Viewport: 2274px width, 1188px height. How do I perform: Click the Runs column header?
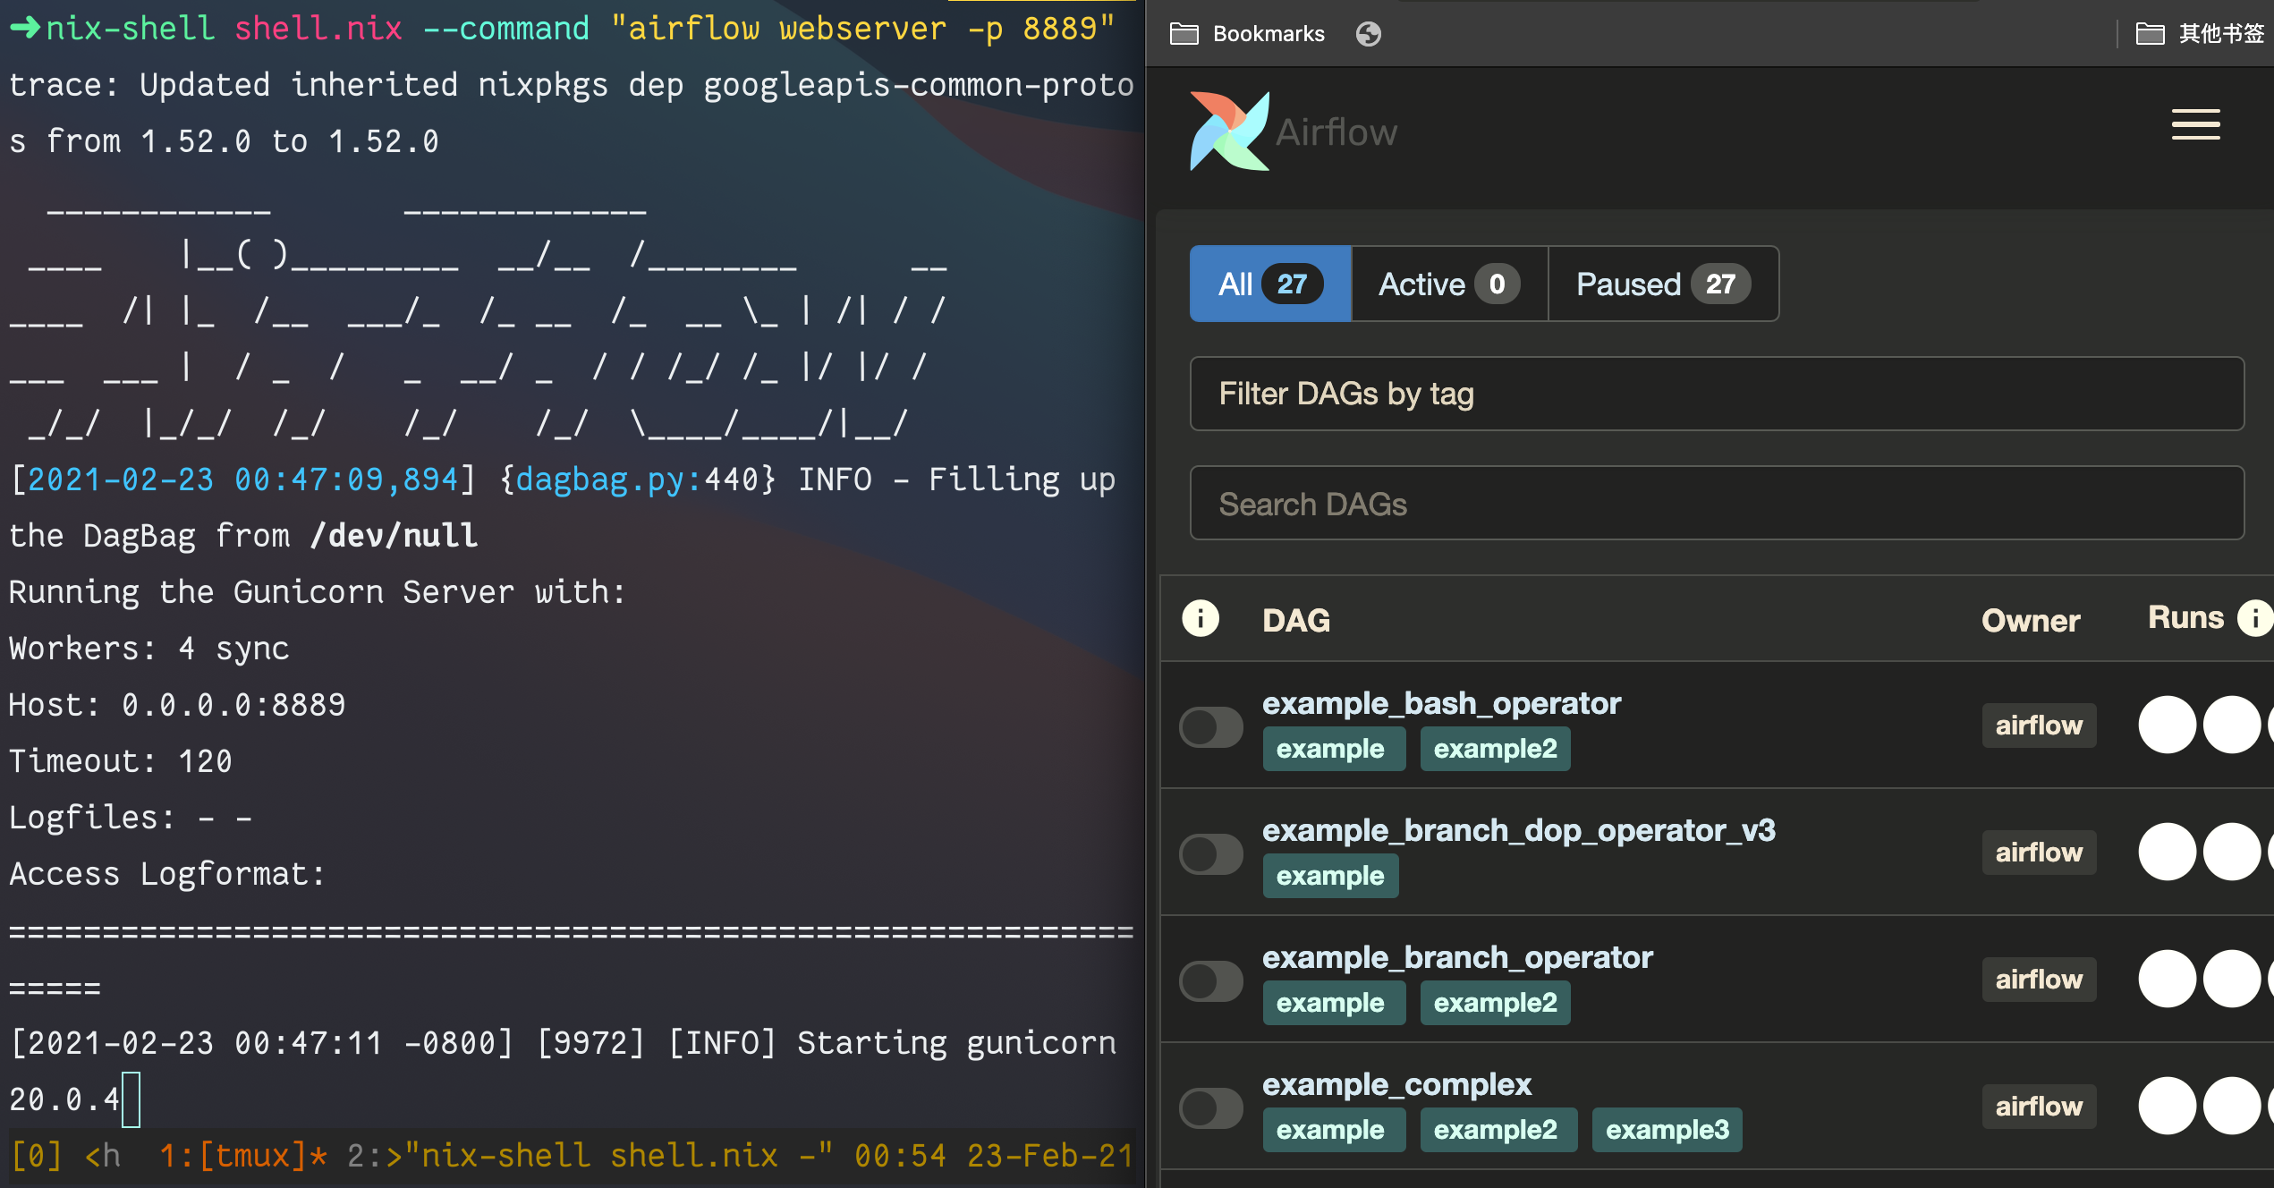click(2185, 617)
